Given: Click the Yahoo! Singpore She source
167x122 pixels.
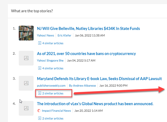Looking at the screenshot, I should tap(50, 60).
